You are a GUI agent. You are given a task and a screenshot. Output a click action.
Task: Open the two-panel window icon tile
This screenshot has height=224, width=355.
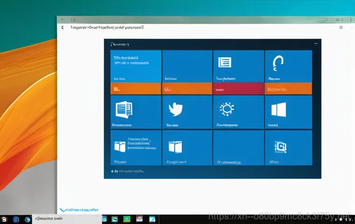[x=175, y=147]
